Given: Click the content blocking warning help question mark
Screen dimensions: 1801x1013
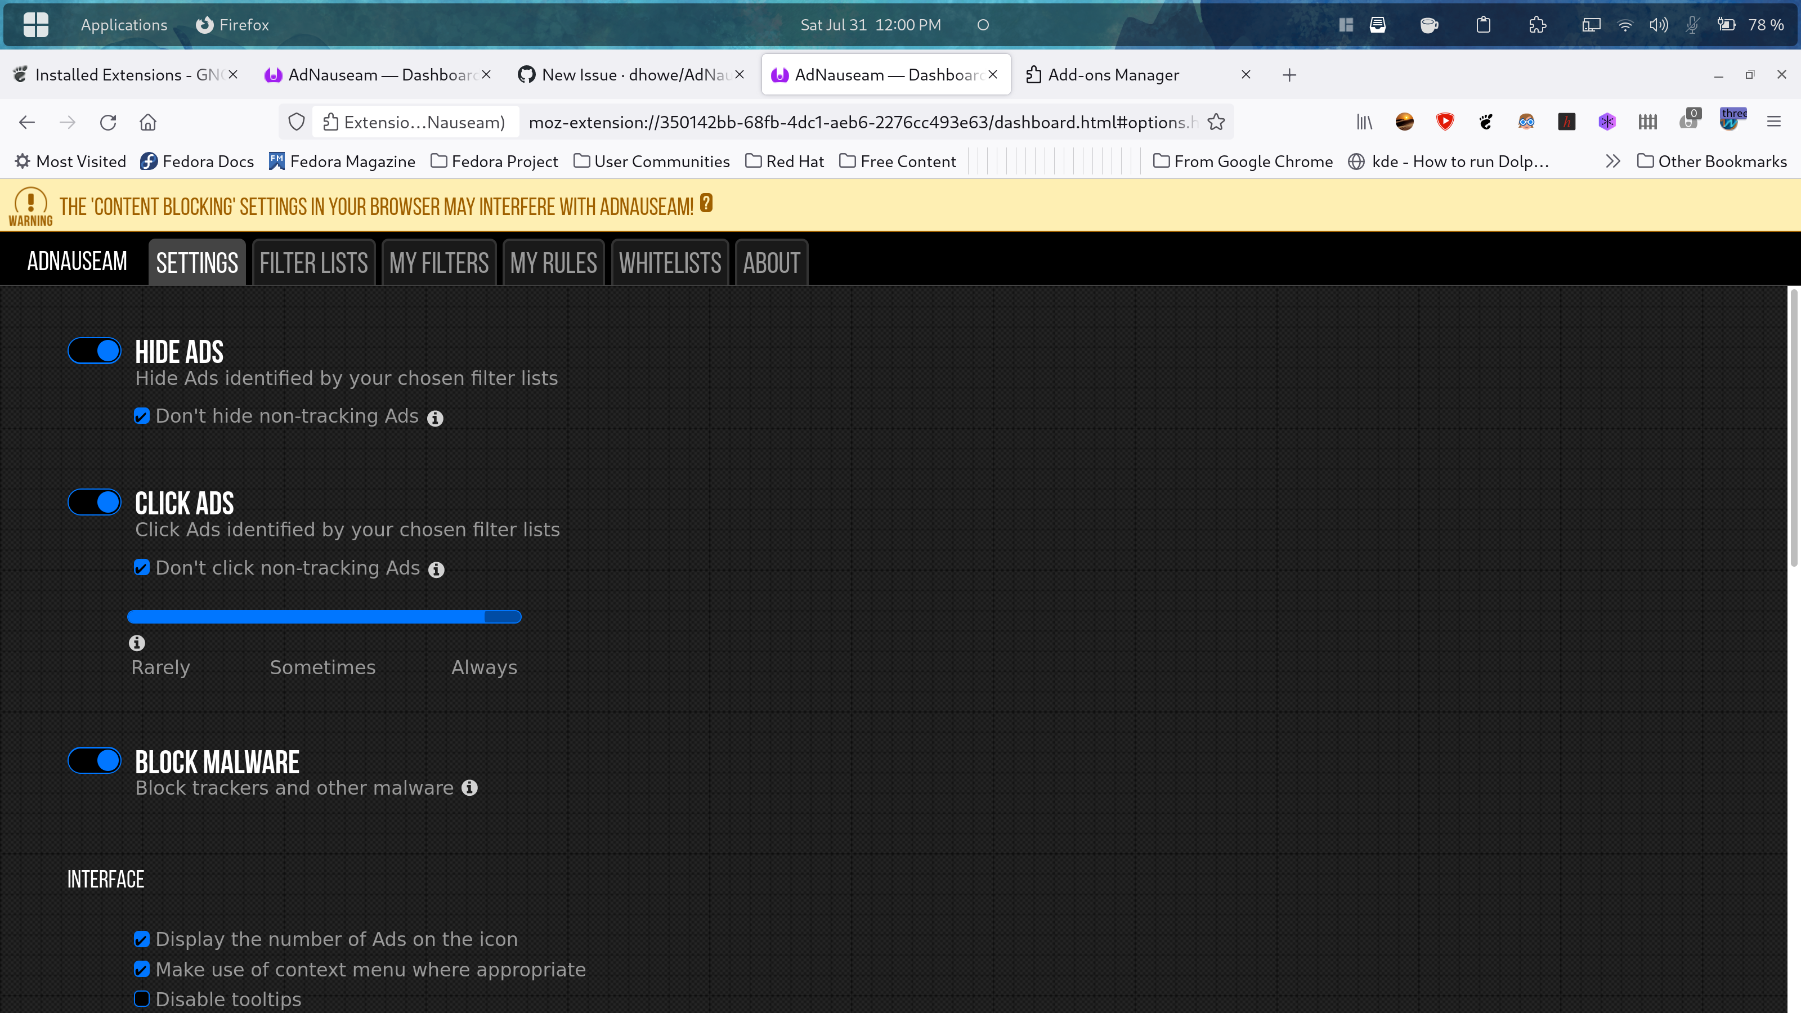Looking at the screenshot, I should click(706, 203).
